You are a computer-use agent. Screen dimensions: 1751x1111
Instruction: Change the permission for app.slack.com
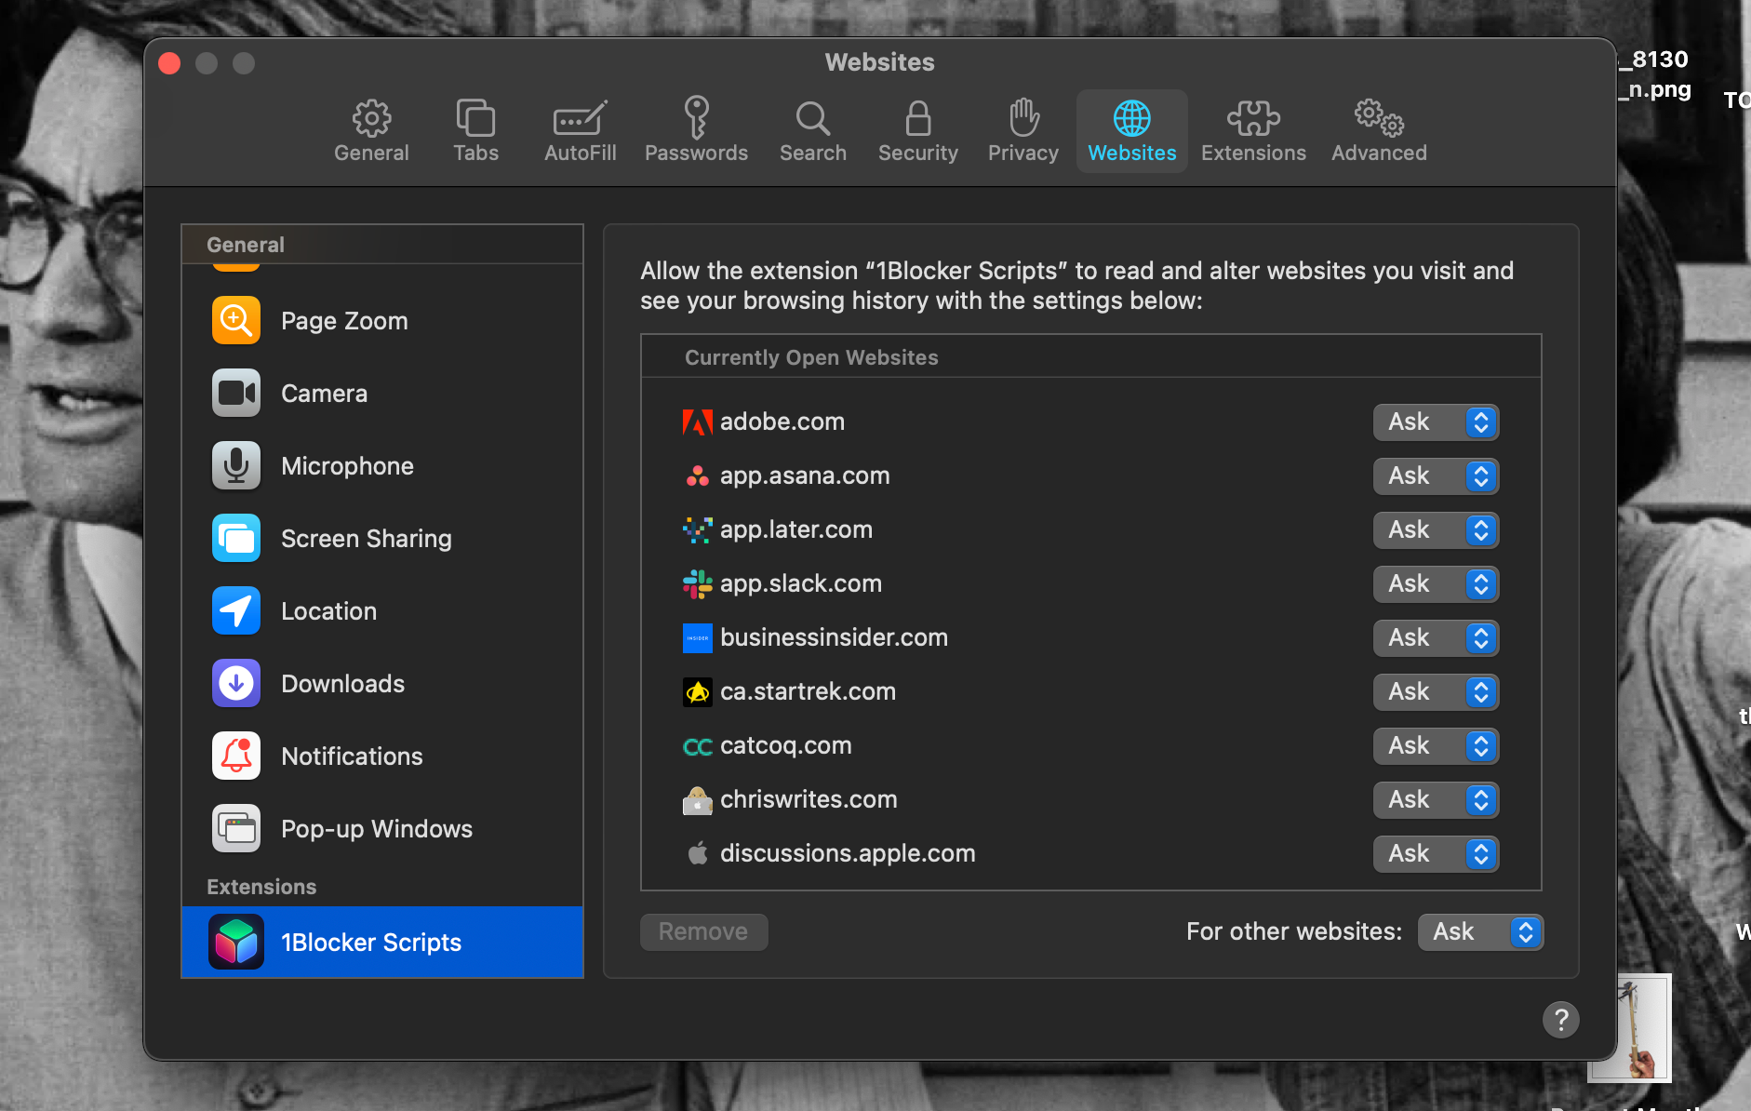[x=1436, y=584]
